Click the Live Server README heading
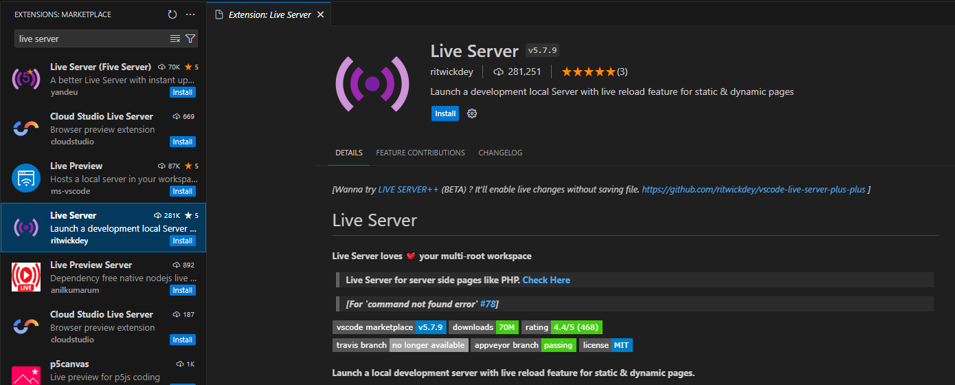The width and height of the screenshot is (955, 385). click(x=374, y=220)
